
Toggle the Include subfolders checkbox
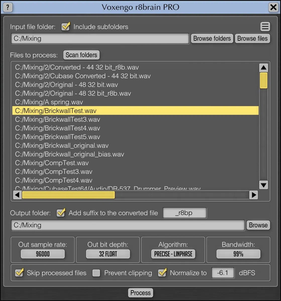click(66, 27)
